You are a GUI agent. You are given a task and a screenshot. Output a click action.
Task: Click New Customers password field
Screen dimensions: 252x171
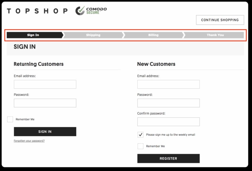point(168,103)
